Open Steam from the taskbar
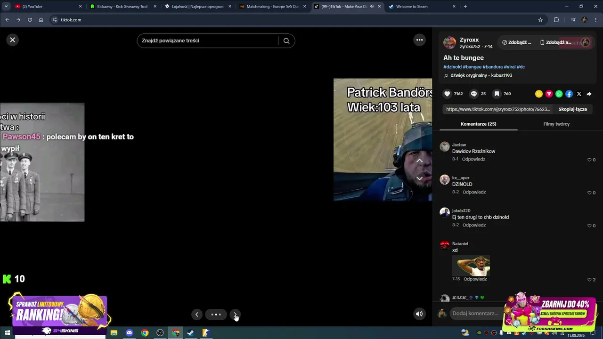 point(191,333)
